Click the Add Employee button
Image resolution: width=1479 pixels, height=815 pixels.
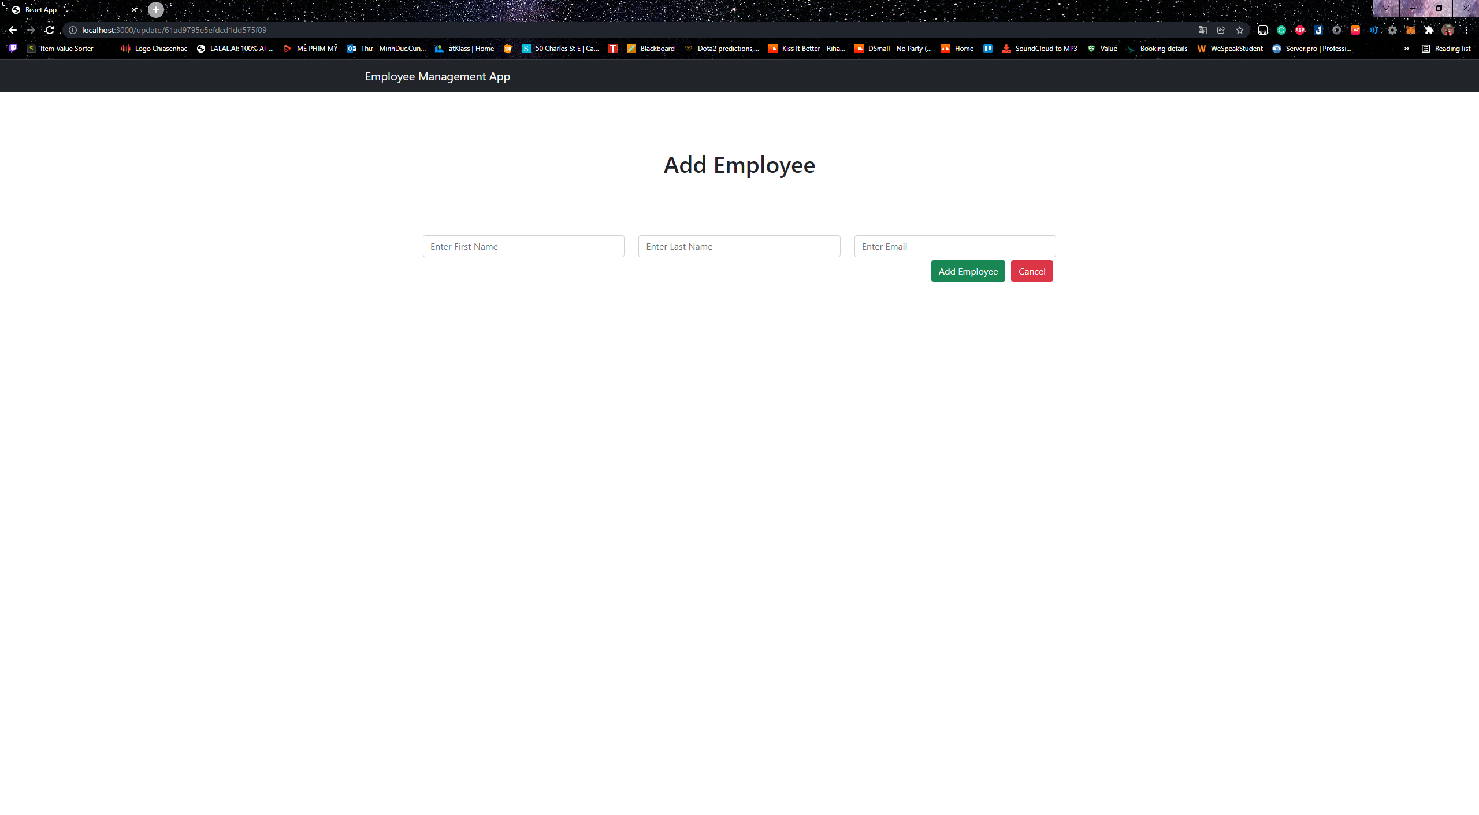click(x=968, y=271)
